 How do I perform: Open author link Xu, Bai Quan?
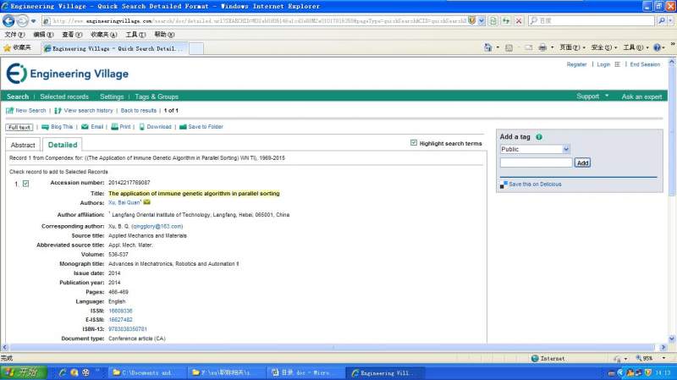tap(124, 202)
